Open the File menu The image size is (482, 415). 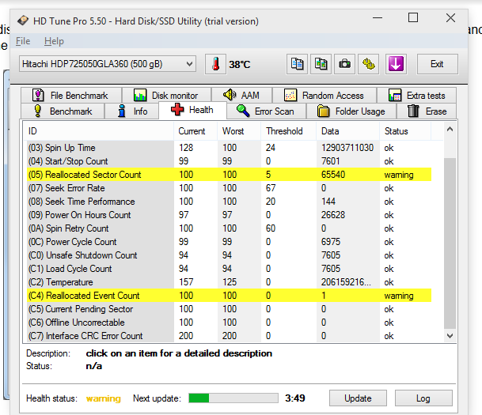pyautogui.click(x=23, y=41)
